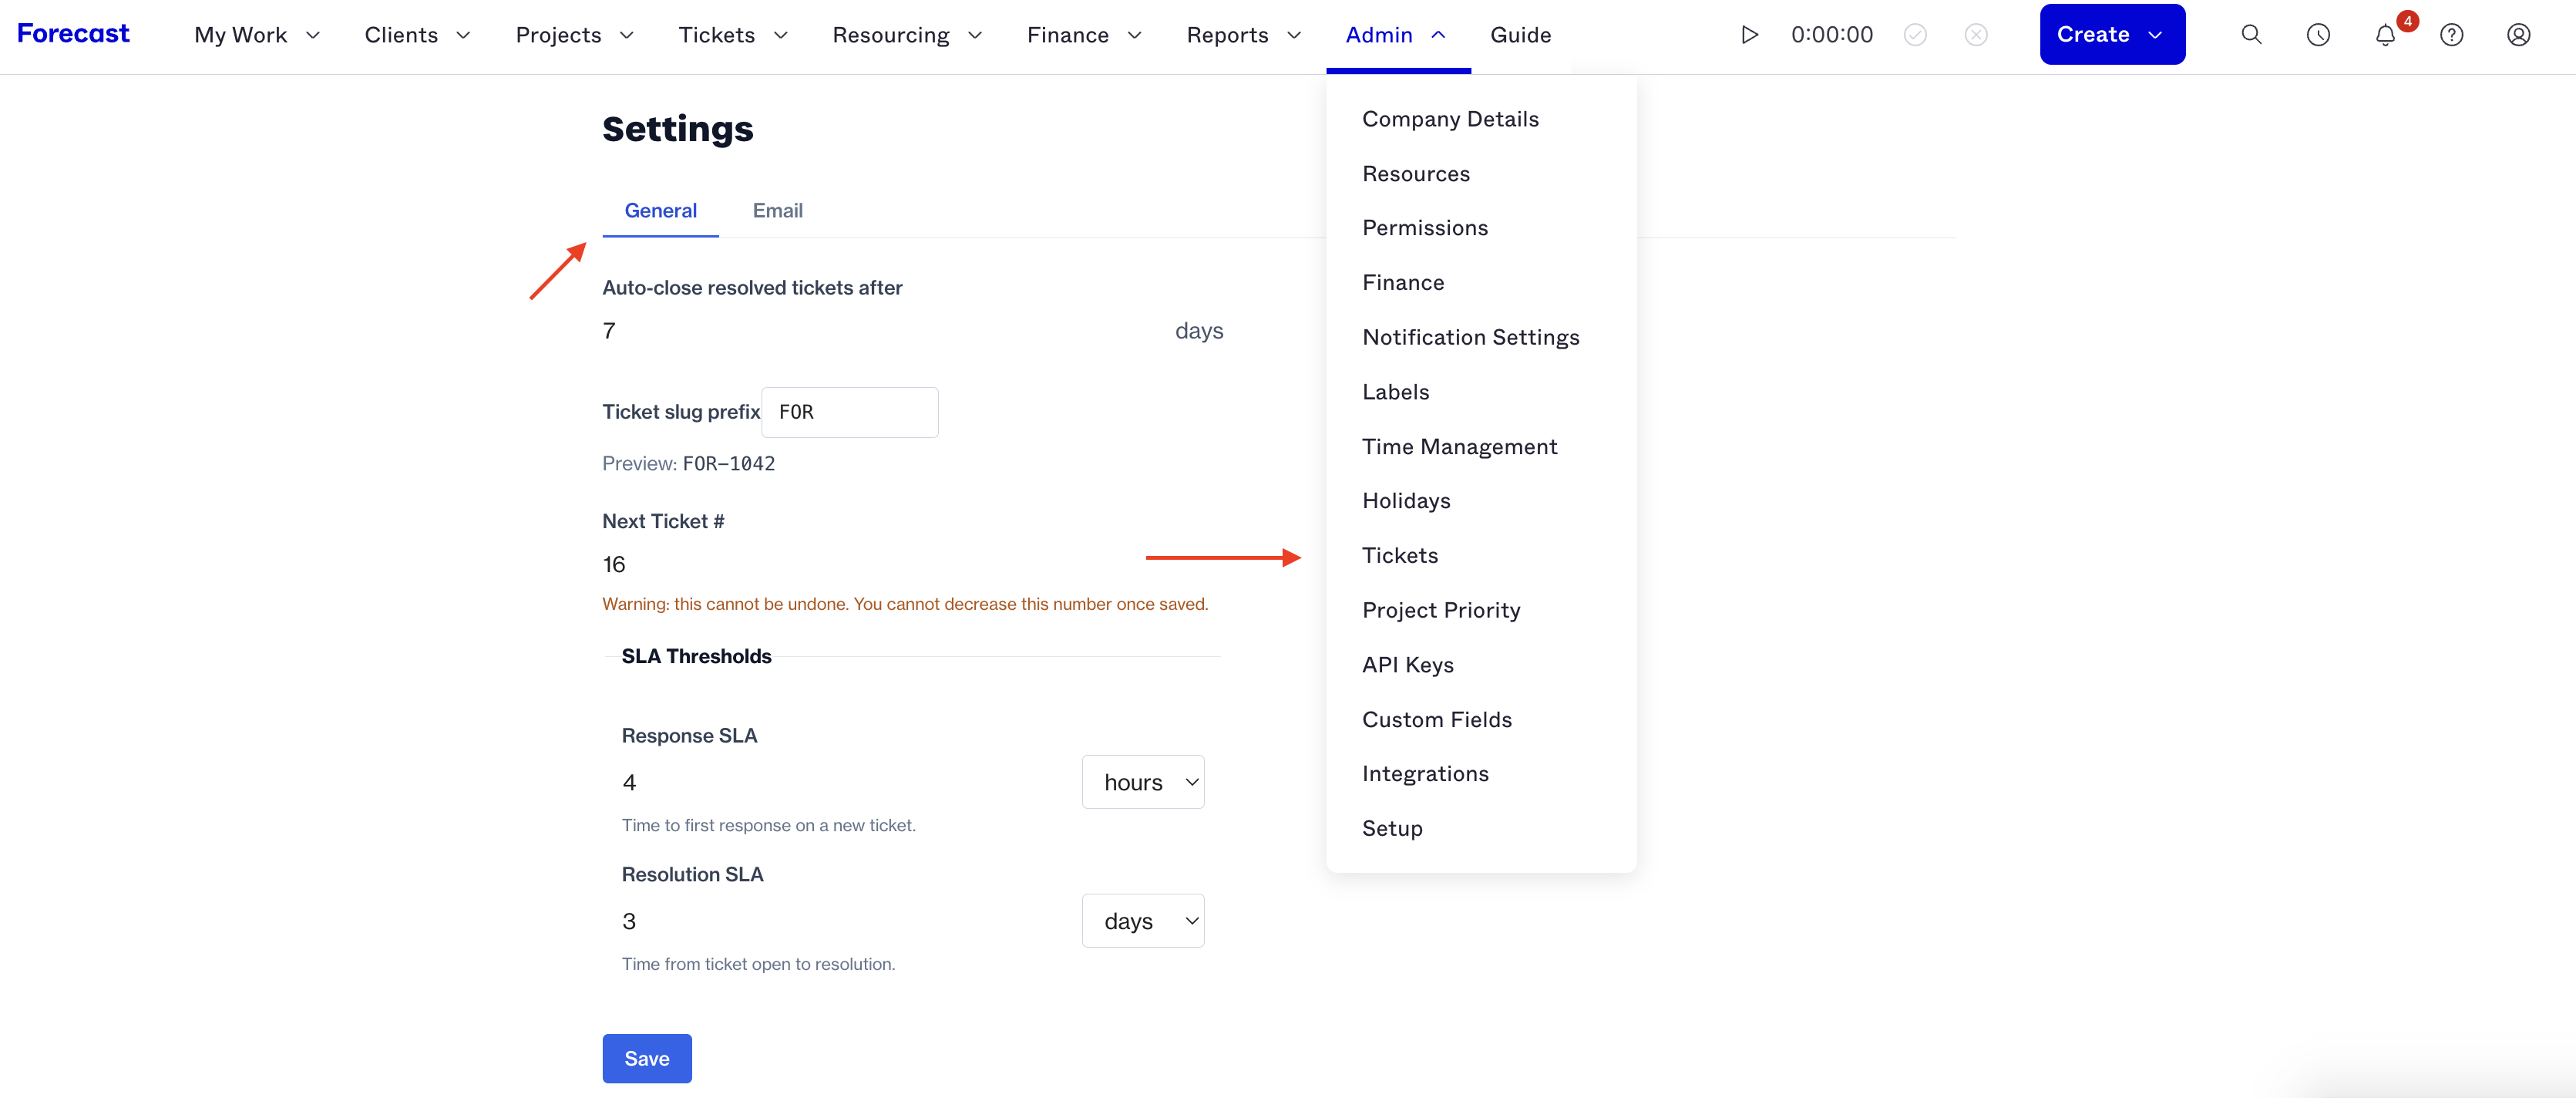The width and height of the screenshot is (2576, 1098).
Task: Click the Resolution SLA value field
Action: (x=843, y=922)
